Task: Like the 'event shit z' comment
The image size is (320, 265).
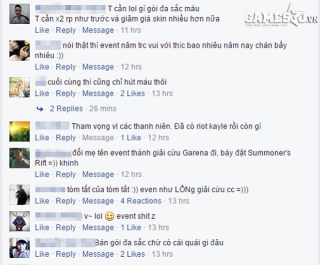Action: [42, 227]
